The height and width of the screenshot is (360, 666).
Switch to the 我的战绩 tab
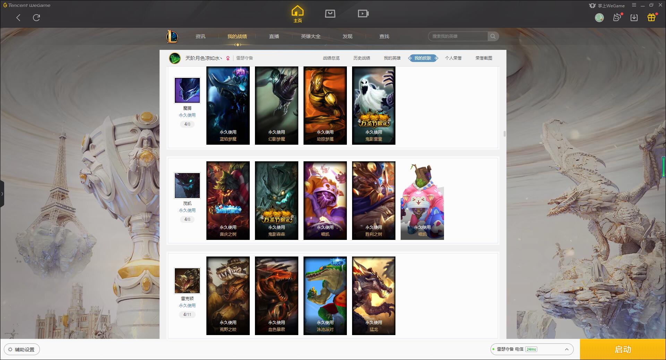[x=237, y=36]
